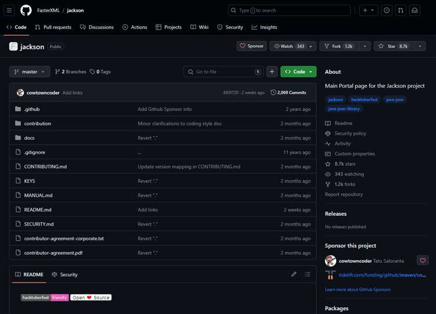The height and width of the screenshot is (314, 436).
Task: Open MANUAL.md file
Action: tap(38, 195)
